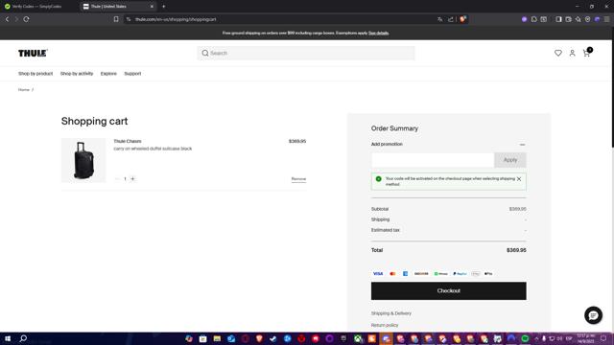Screen dimensions: 614x345
Task: Click the promotion code input field
Action: [433, 160]
